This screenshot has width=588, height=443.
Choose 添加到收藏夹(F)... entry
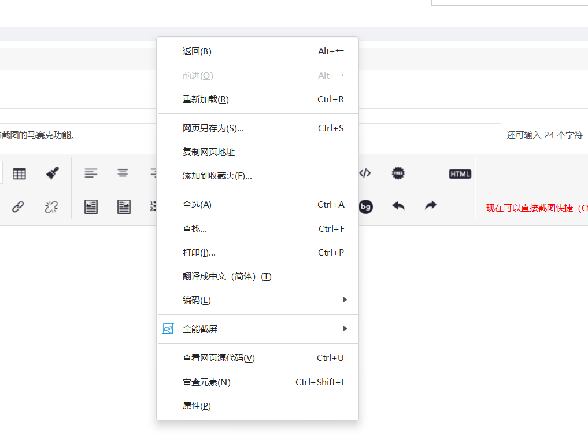tap(258, 176)
